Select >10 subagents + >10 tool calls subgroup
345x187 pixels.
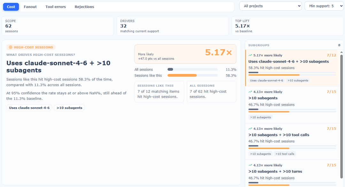click(292, 141)
